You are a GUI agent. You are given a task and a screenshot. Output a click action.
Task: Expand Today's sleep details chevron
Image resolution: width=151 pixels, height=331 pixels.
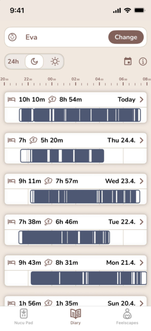click(142, 100)
